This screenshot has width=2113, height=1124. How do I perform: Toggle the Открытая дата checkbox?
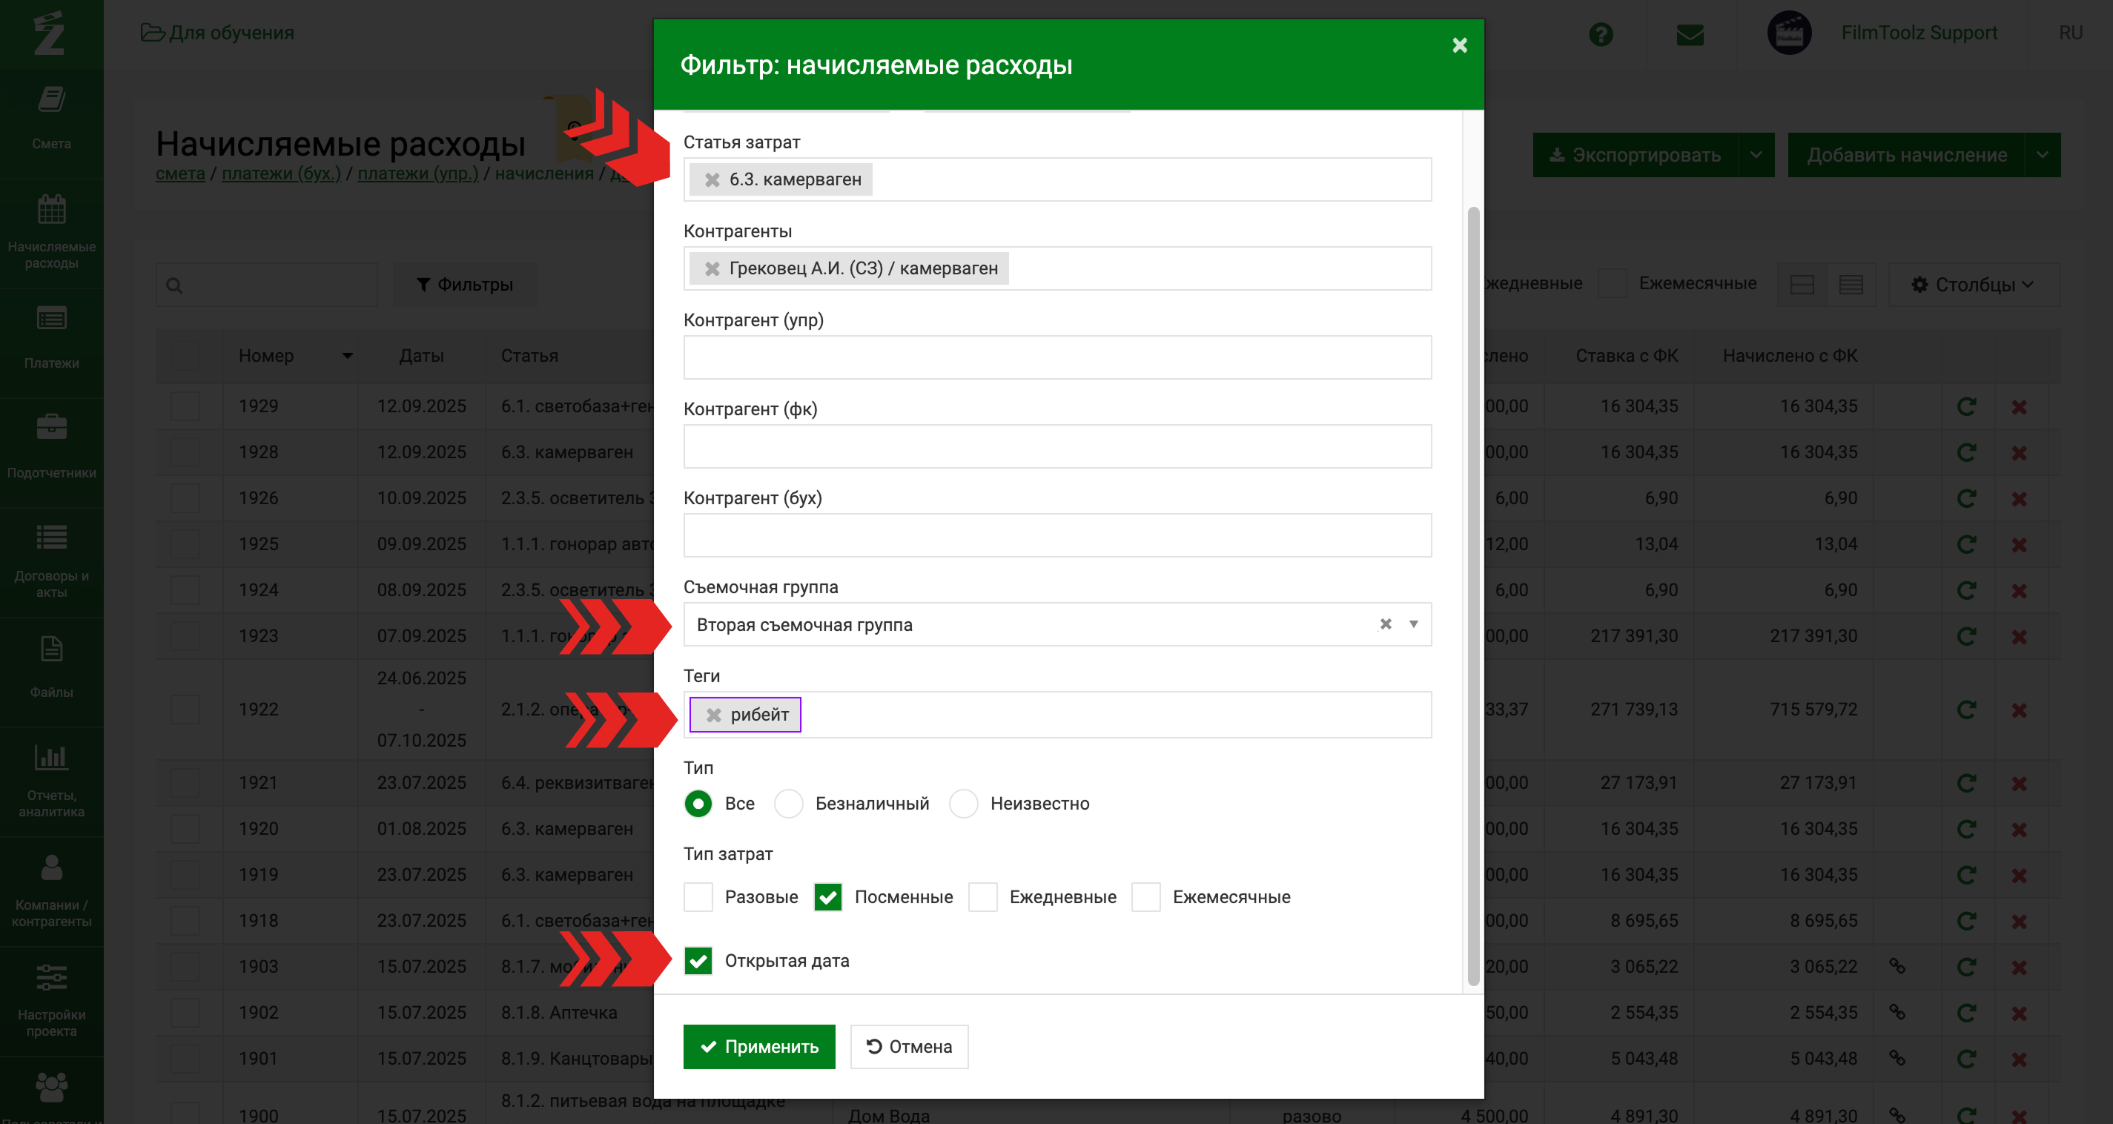(x=698, y=962)
